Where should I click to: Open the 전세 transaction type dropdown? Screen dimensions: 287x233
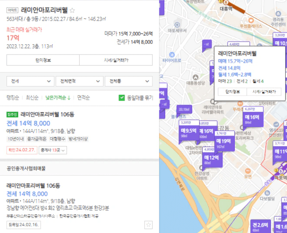click(30, 81)
